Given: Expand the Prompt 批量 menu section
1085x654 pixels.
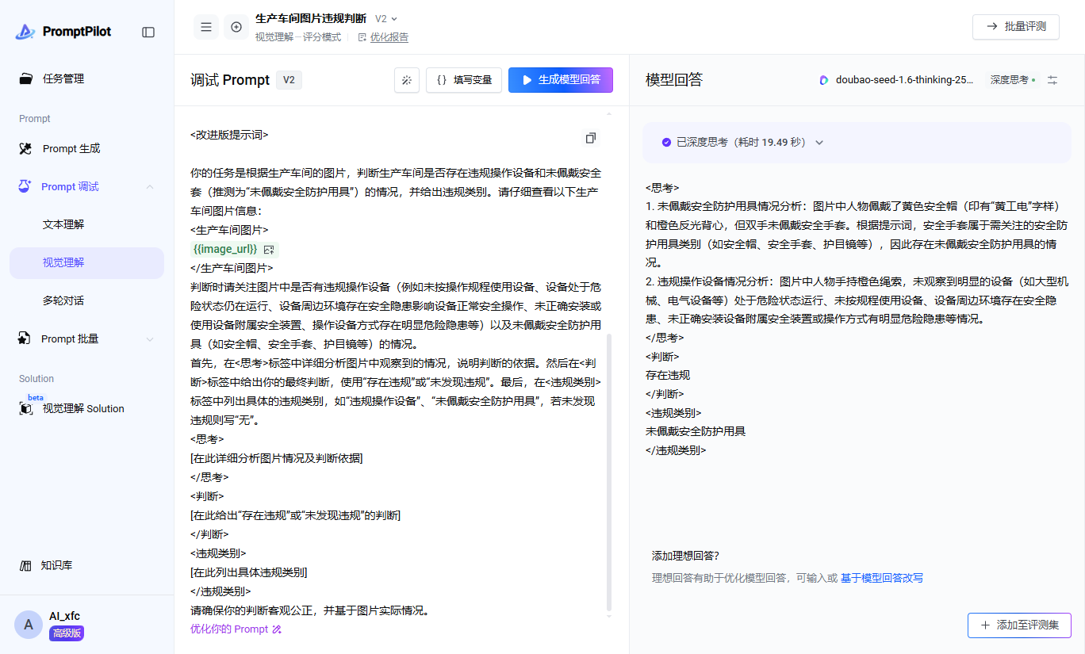Looking at the screenshot, I should click(150, 339).
